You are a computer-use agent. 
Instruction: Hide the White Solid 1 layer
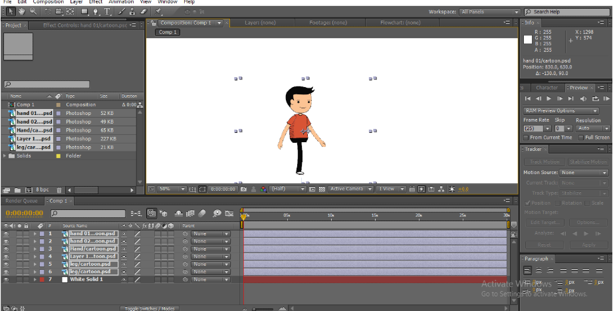tap(7, 280)
